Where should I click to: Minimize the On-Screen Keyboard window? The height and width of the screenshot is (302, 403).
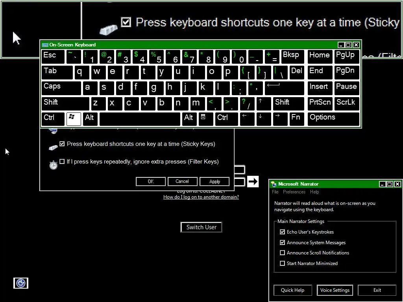click(341, 45)
